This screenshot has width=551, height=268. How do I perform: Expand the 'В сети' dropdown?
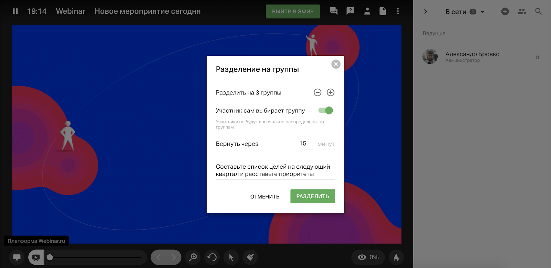tap(482, 12)
